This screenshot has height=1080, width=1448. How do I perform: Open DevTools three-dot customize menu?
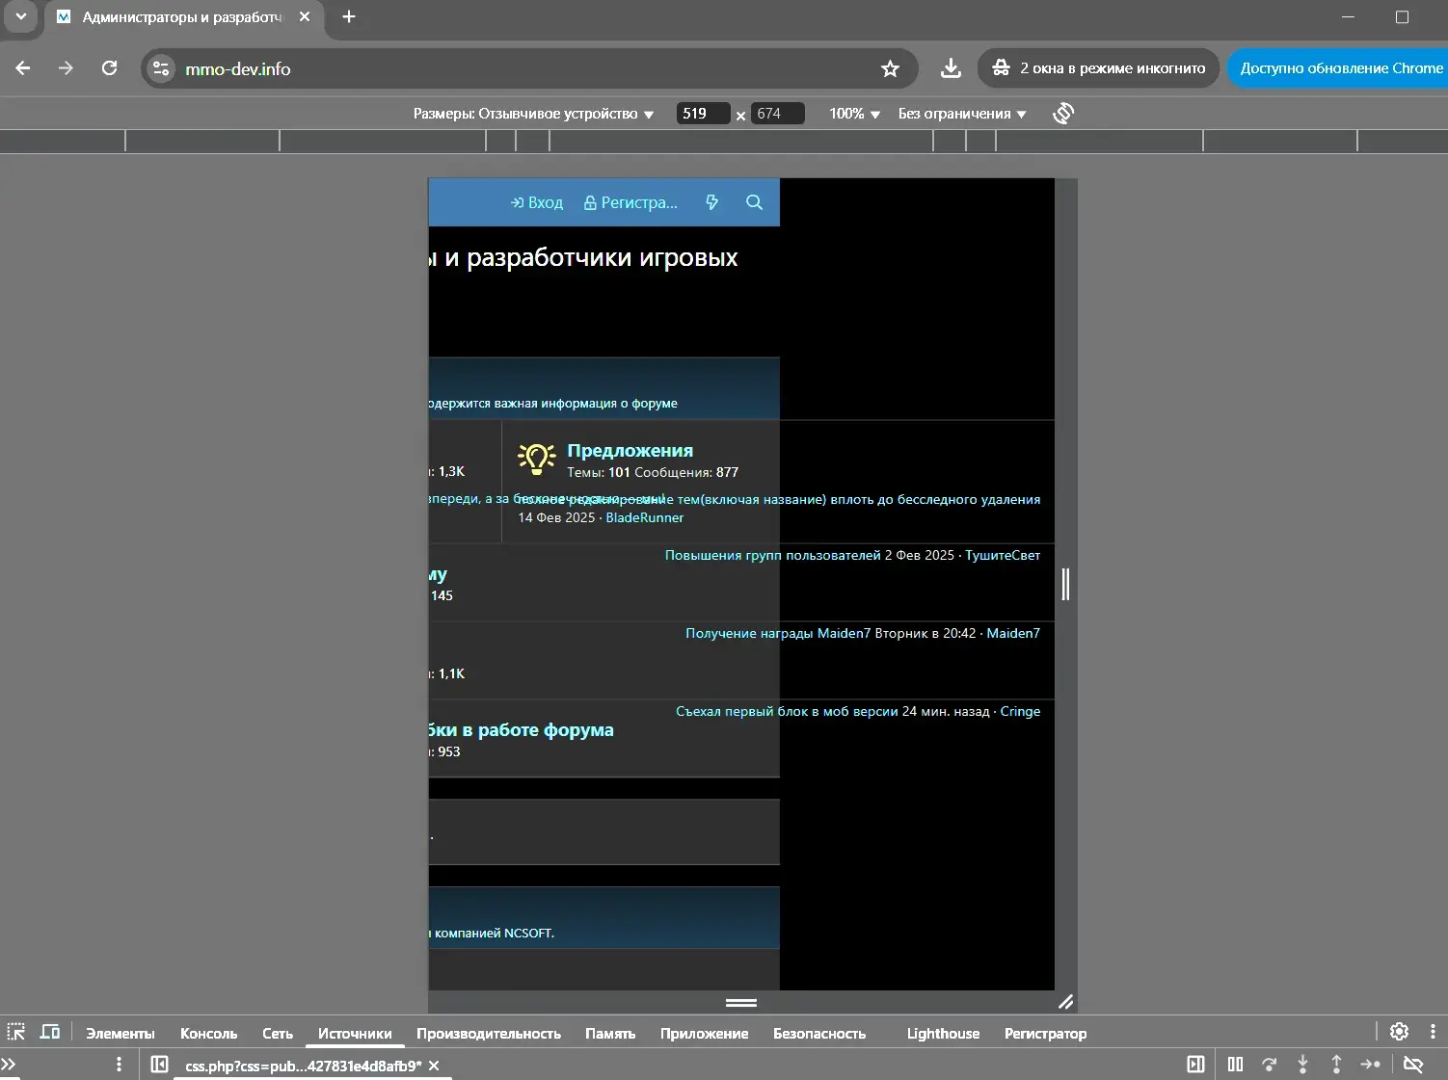(x=1433, y=1032)
